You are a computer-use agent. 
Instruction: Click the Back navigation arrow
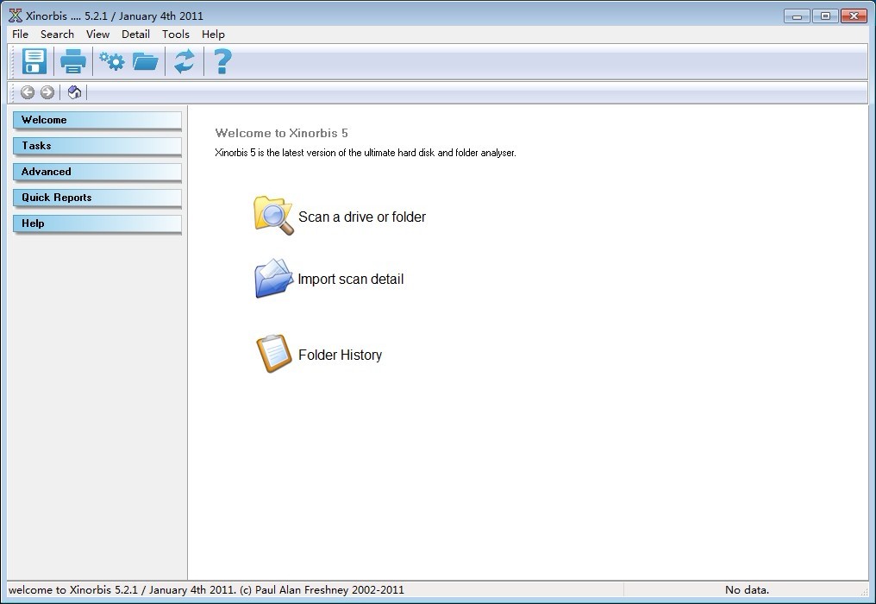(28, 92)
